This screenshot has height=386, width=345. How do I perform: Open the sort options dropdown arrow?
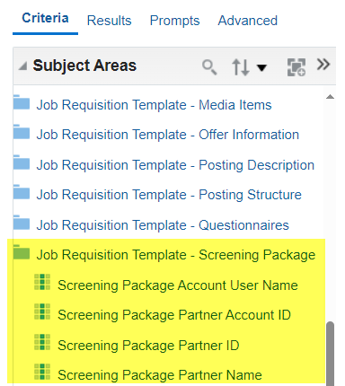click(261, 68)
